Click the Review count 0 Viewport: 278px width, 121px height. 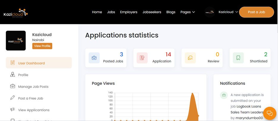(217, 54)
